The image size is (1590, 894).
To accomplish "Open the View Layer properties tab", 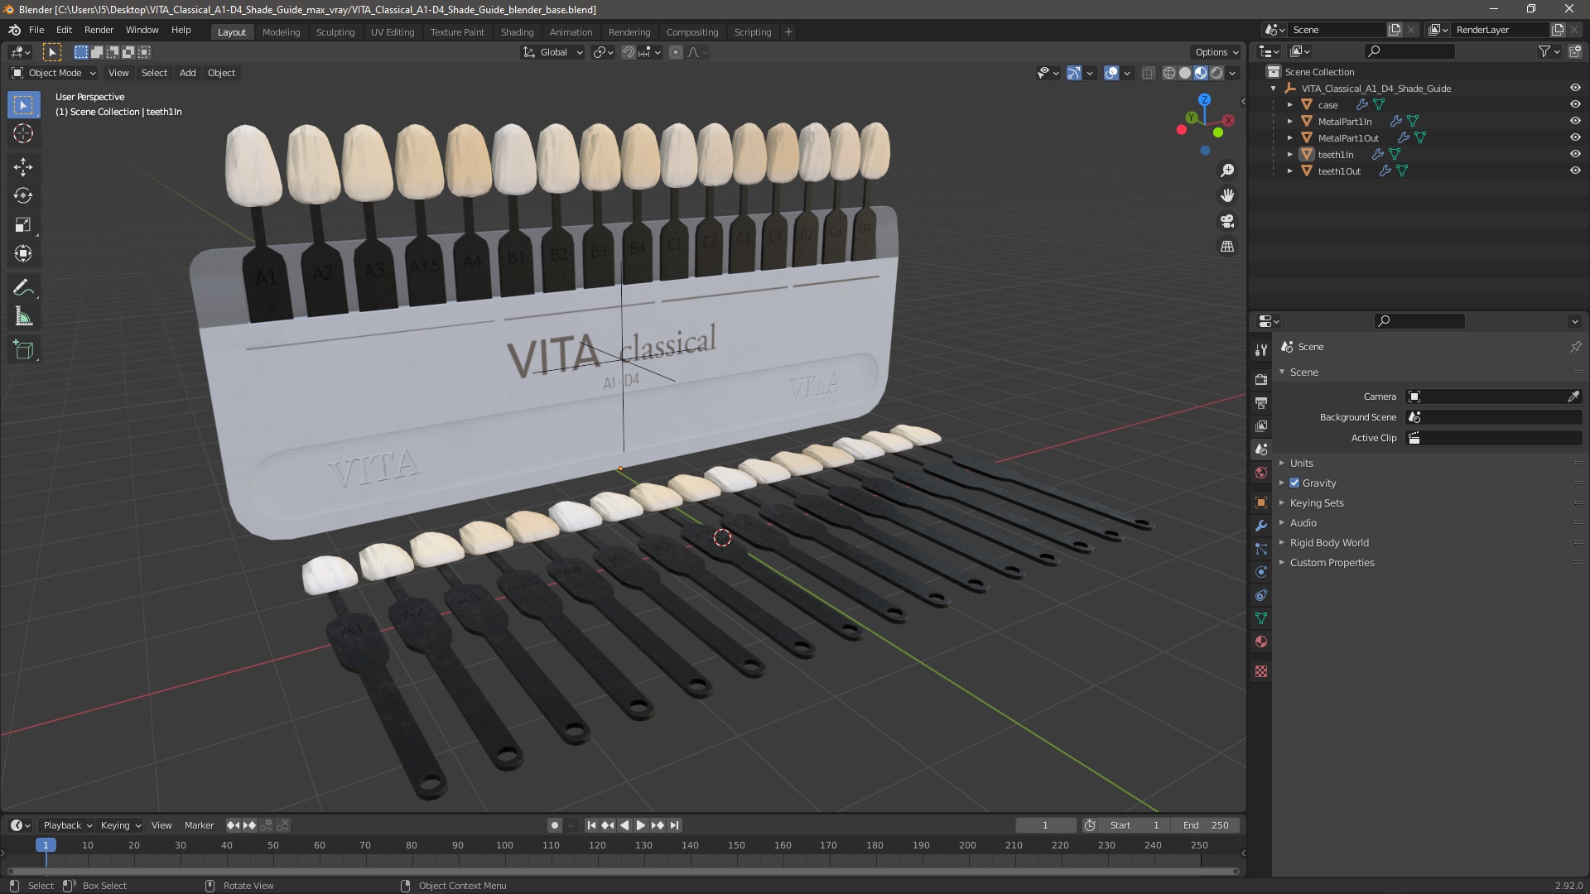I will click(x=1261, y=426).
